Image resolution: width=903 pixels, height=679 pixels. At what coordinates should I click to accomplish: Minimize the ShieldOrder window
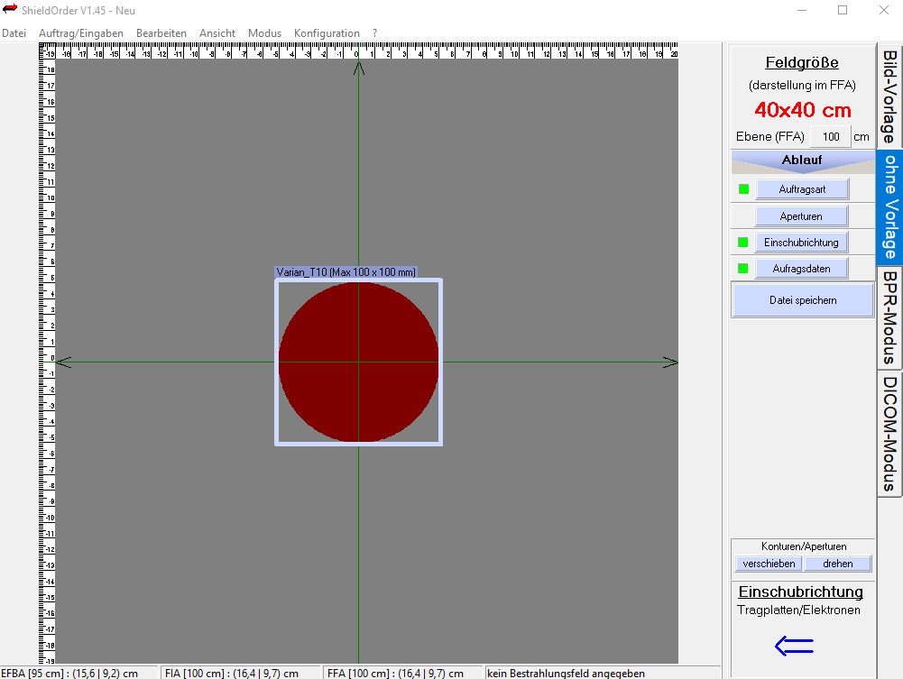[802, 10]
